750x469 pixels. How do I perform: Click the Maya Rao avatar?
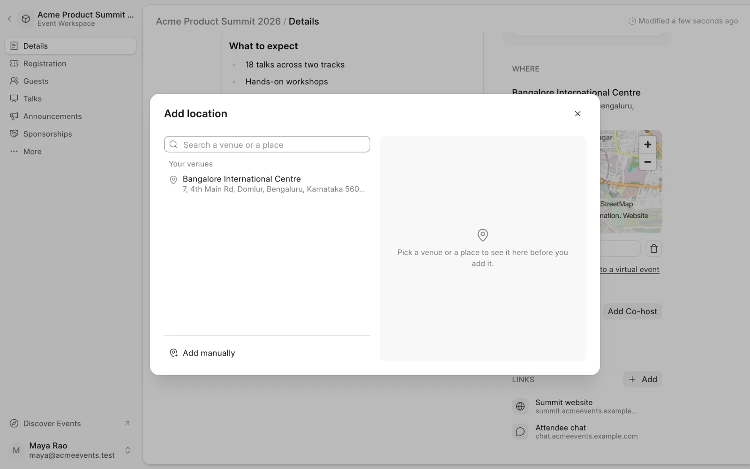16,450
